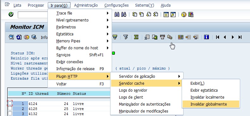Open the Administração menu

point(86,5)
